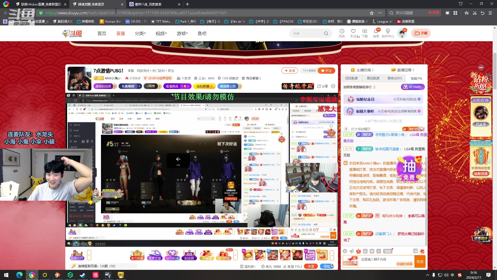Expand the circled down arrow beside 分享
This screenshot has height=280, width=497.
(333, 86)
